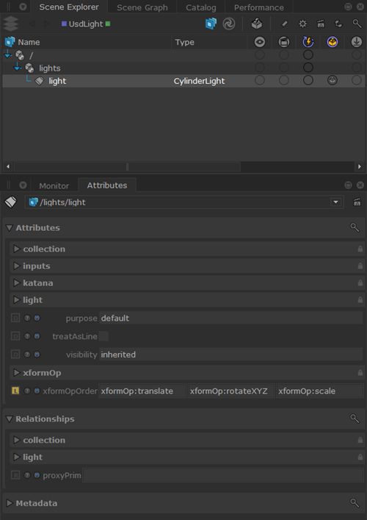Click the gear settings icon in Scene Explorer toolbar
This screenshot has height=520, width=367.
point(302,24)
